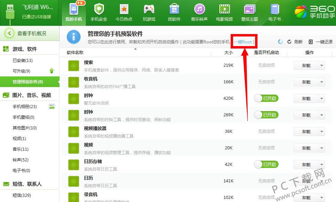Expand dropdown arrow beside 收音机 卸载 button
This screenshot has width=336, height=202.
pyautogui.click(x=322, y=82)
